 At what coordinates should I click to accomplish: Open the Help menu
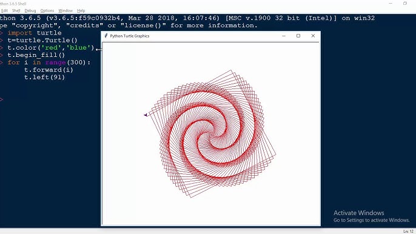tap(81, 11)
